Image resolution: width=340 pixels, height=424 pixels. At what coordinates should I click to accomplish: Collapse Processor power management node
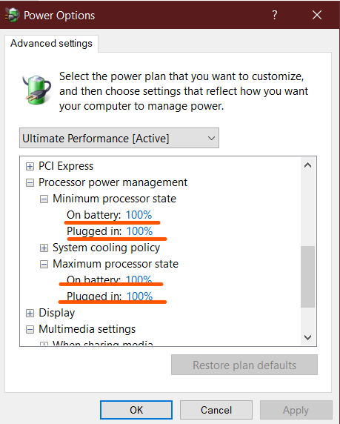(x=30, y=183)
